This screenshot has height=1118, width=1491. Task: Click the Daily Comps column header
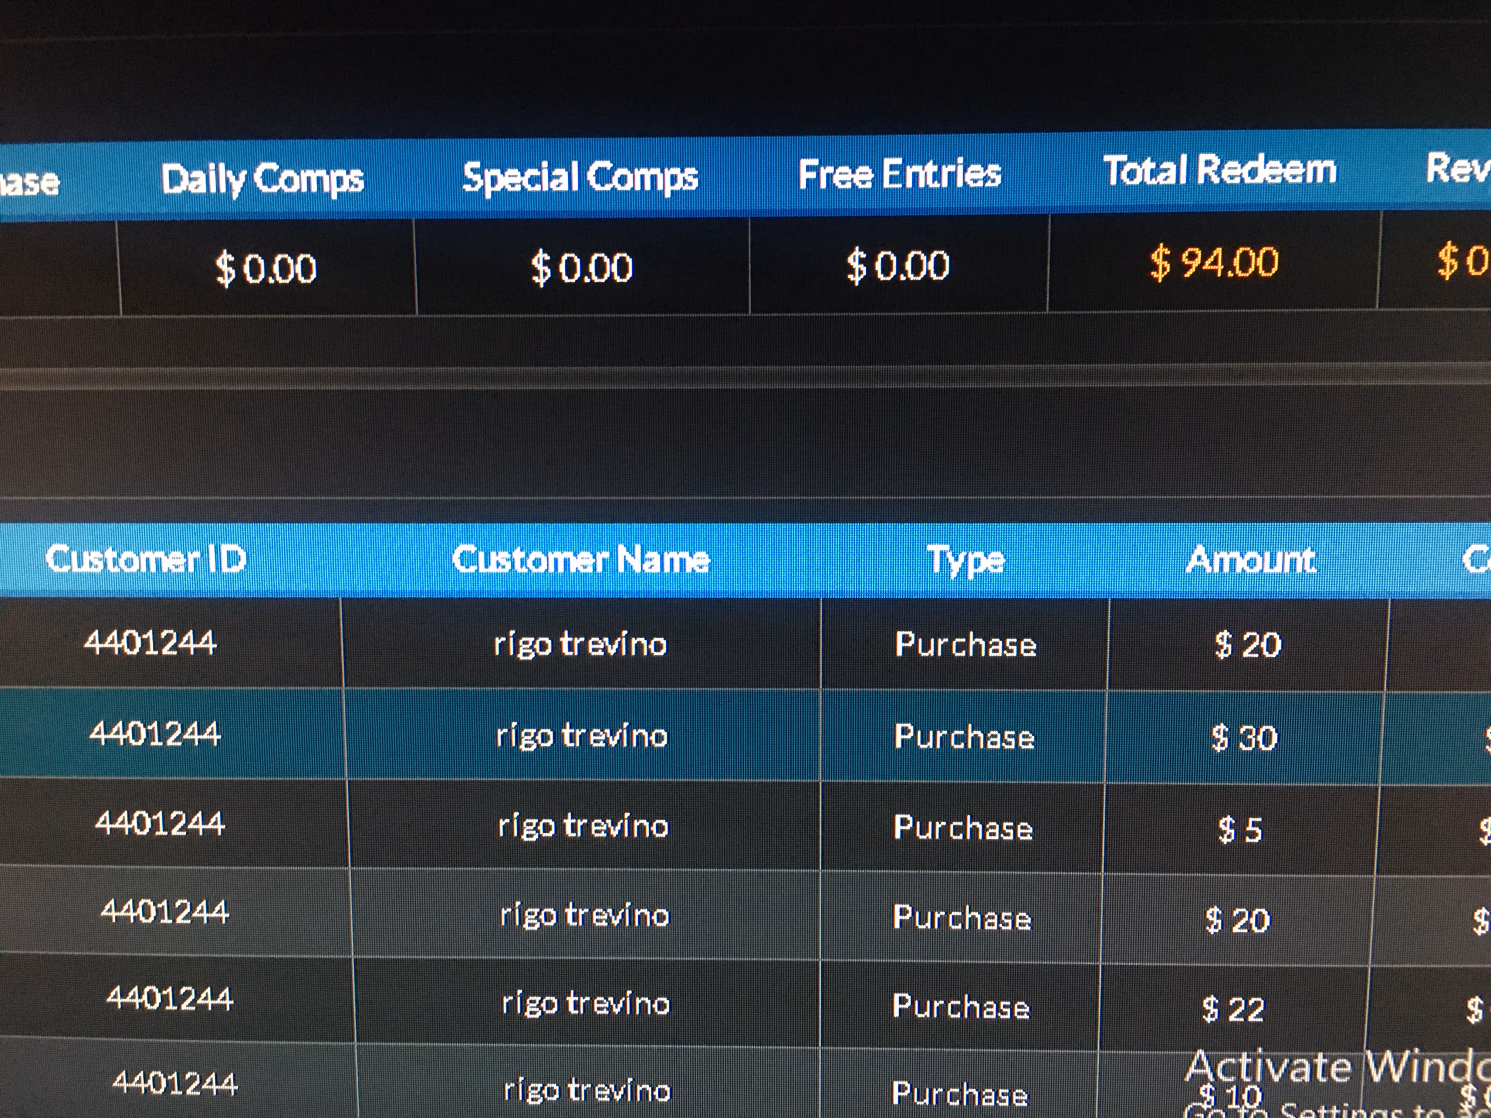tap(262, 179)
